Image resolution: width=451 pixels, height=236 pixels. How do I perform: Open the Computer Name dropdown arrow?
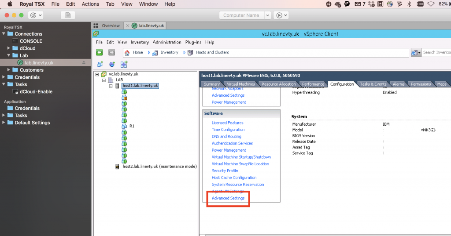[267, 15]
